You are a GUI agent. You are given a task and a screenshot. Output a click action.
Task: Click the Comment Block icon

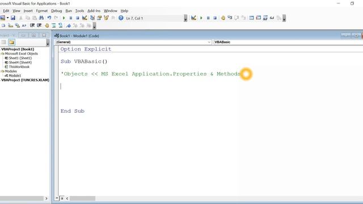point(54,25)
